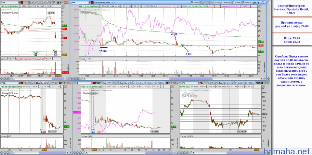Screen dimensions: 312x155
Task: Click red link color box on FINL 1m chart
Action: [x=92, y=2]
